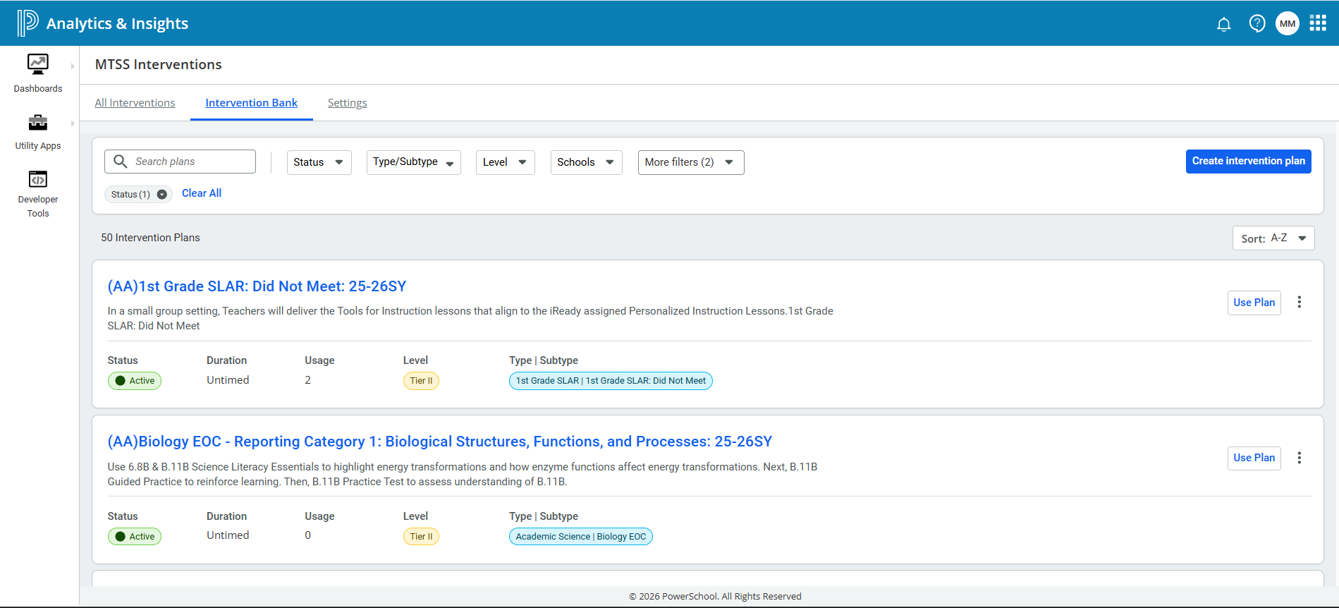Go to the Settings tab
Viewport: 1339px width, 608px height.
point(348,103)
